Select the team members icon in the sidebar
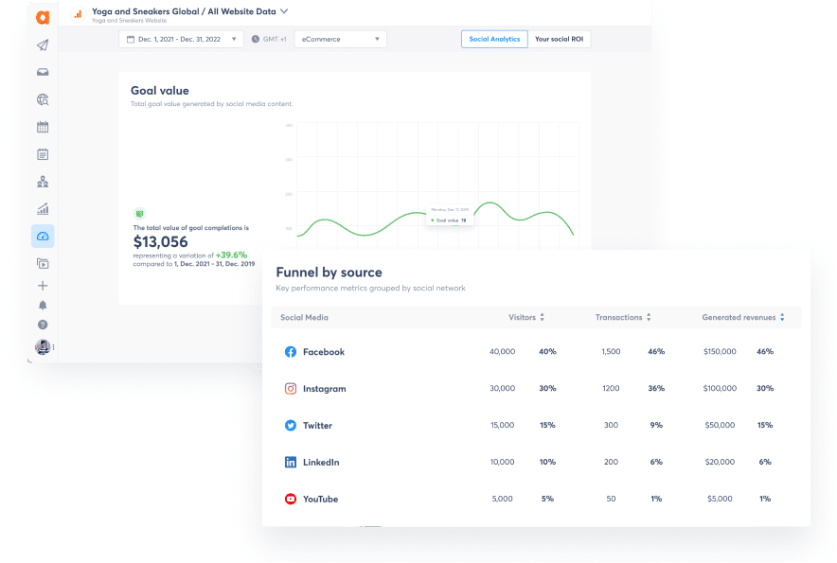 [x=43, y=181]
